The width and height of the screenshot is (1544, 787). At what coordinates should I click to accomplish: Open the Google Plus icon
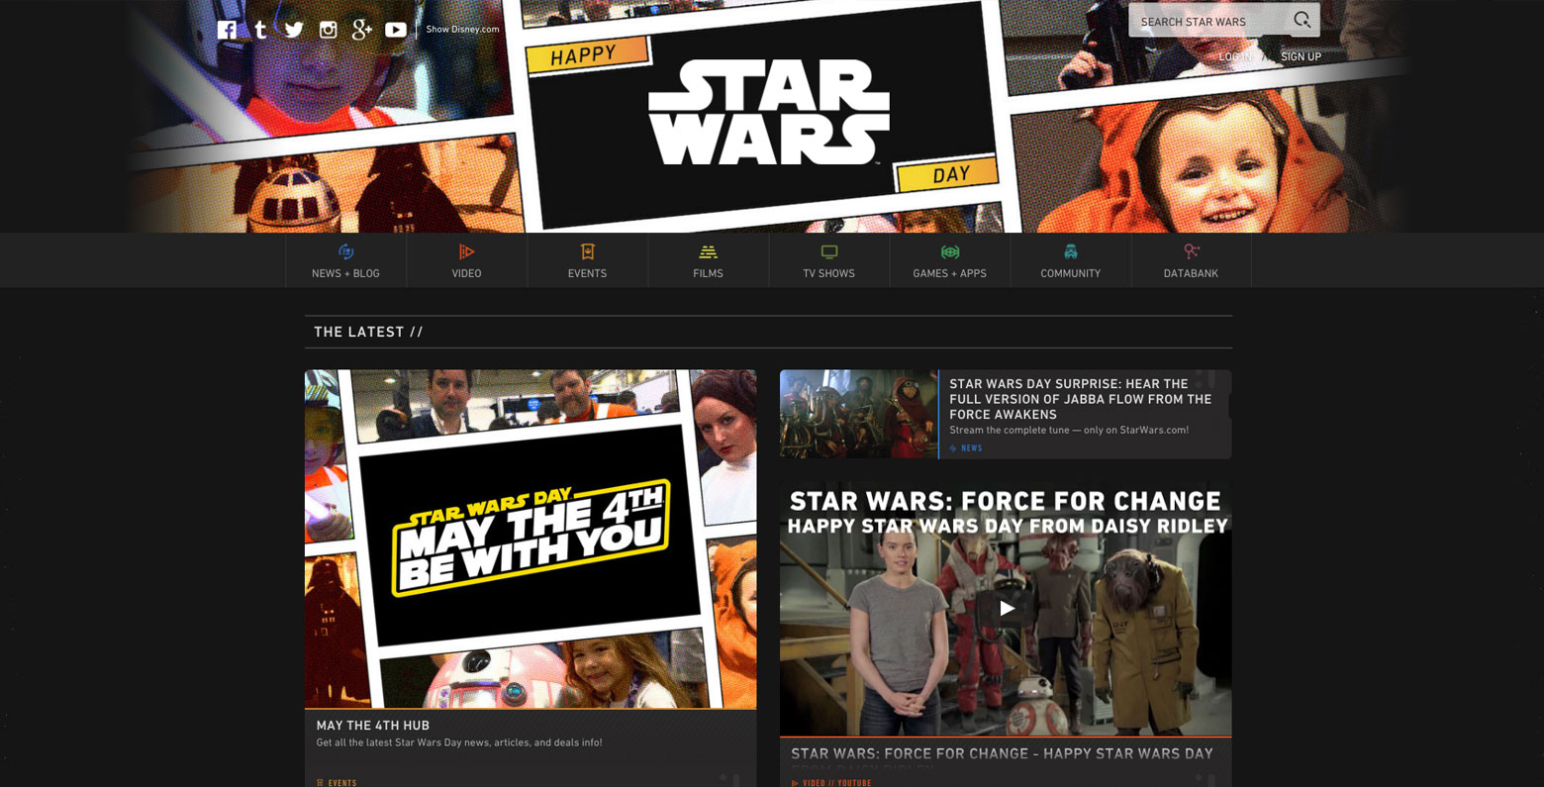click(x=361, y=30)
